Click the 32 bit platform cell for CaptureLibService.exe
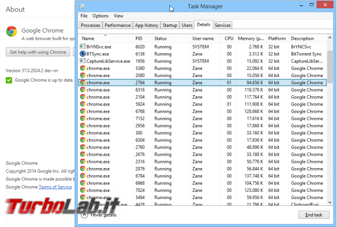337x227 pixels. [274, 61]
